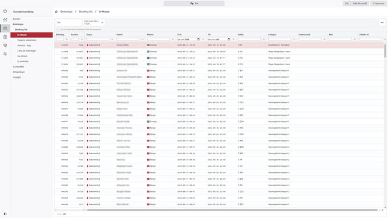Sort by the Enhet column header
The width and height of the screenshot is (388, 218).
point(241,35)
